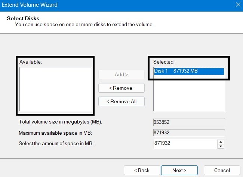The height and width of the screenshot is (177, 243).
Task: Proceed with the Next button
Action: coord(179,170)
